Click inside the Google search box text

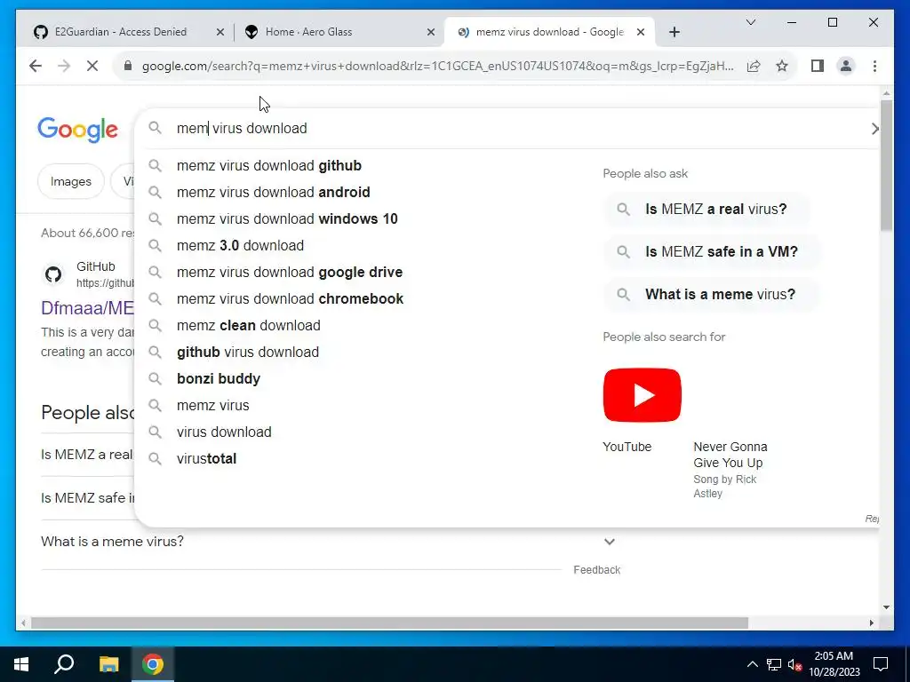tap(242, 128)
